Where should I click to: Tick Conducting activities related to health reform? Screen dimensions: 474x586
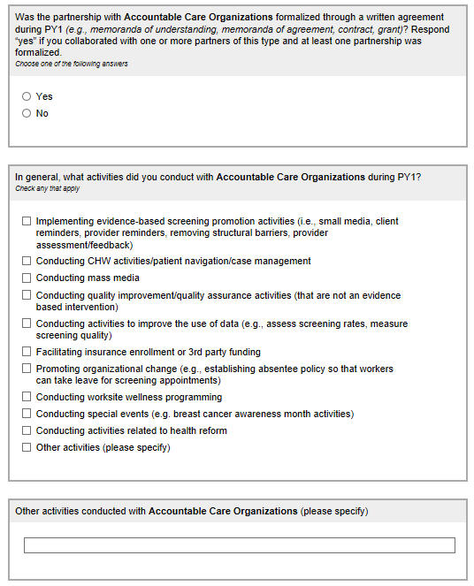click(27, 430)
